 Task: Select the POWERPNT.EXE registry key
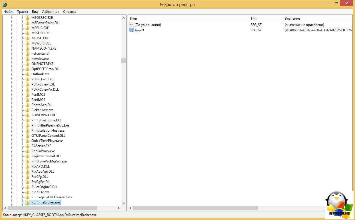tap(43, 115)
